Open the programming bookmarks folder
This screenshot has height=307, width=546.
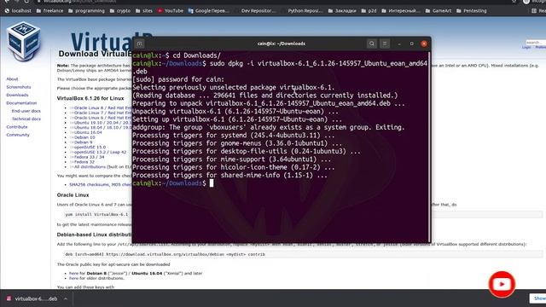coord(86,11)
